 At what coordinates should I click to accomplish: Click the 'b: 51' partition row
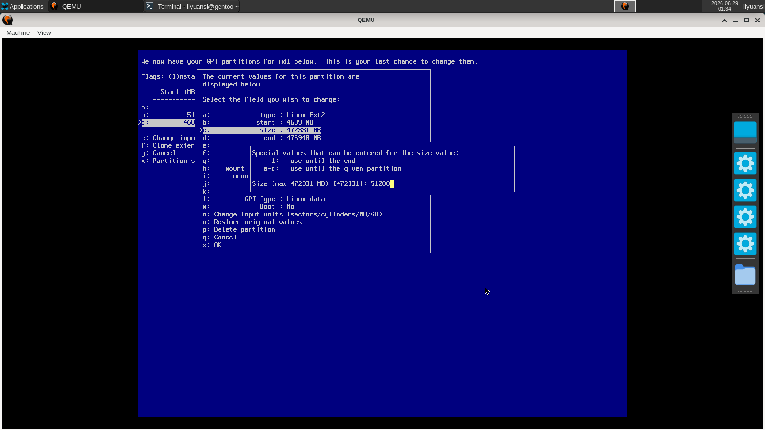168,115
